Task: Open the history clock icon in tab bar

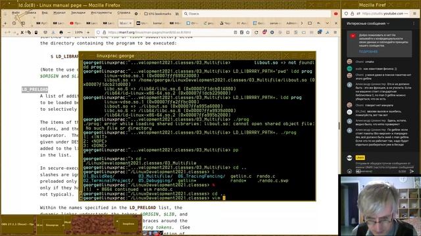Action: tap(14, 24)
